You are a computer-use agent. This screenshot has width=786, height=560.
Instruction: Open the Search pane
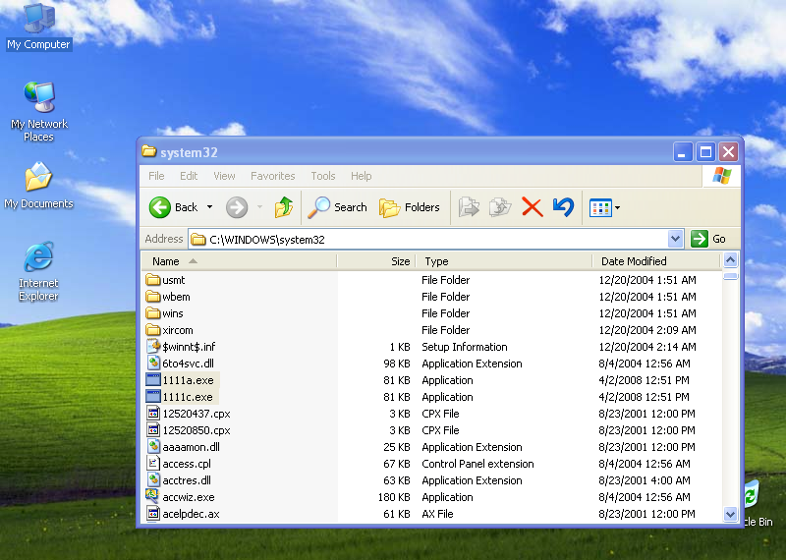coord(337,207)
